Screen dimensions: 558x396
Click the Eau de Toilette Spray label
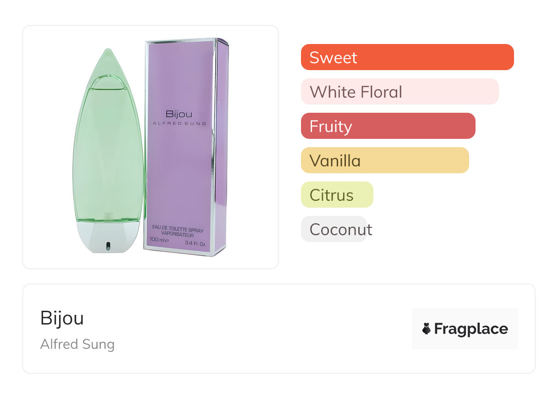179,230
